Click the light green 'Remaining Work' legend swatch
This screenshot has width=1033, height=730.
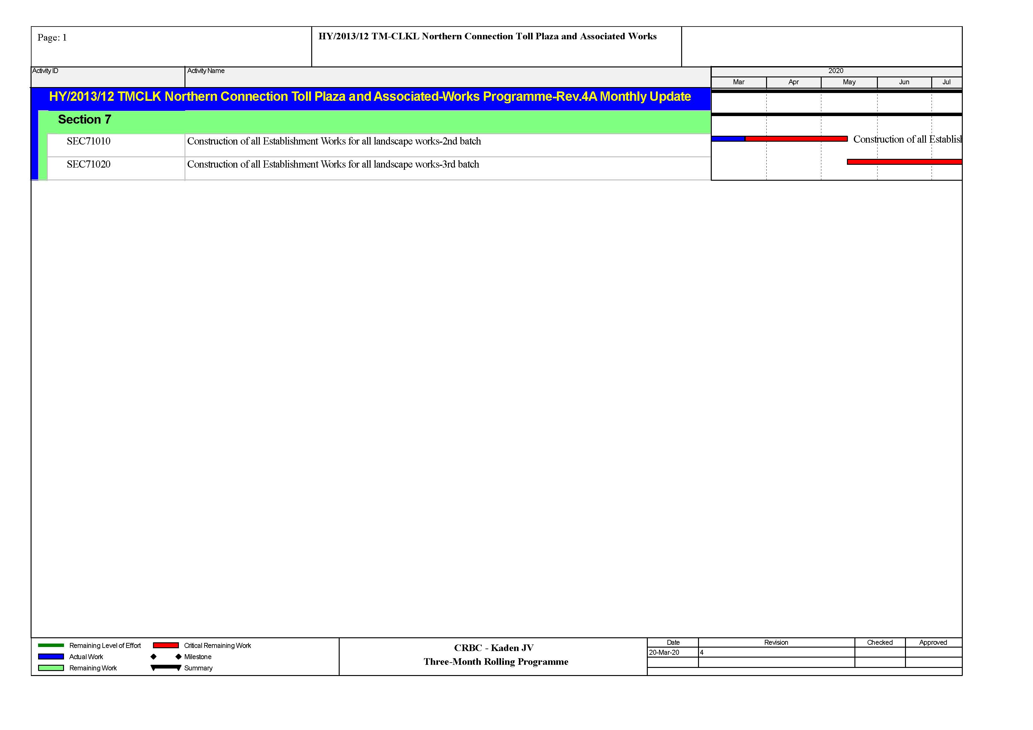[51, 668]
